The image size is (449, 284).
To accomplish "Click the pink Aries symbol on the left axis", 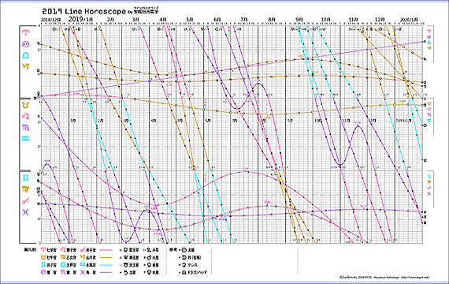I will (x=25, y=33).
